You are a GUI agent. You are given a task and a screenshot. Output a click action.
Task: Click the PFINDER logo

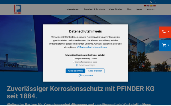click(18, 9)
